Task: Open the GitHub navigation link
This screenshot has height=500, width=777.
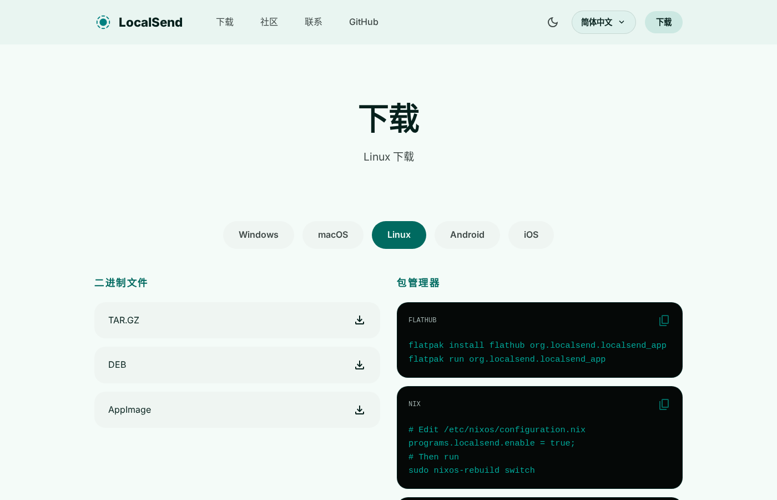Action: [364, 22]
